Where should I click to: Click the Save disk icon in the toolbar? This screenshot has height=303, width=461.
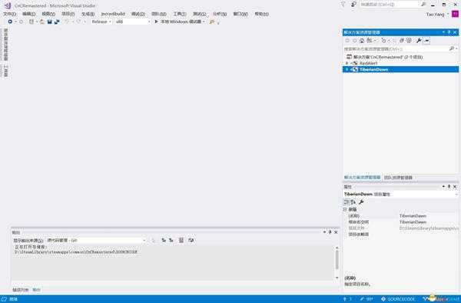click(49, 22)
